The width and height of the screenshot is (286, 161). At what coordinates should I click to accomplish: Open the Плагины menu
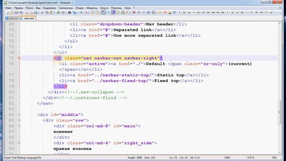116,8
